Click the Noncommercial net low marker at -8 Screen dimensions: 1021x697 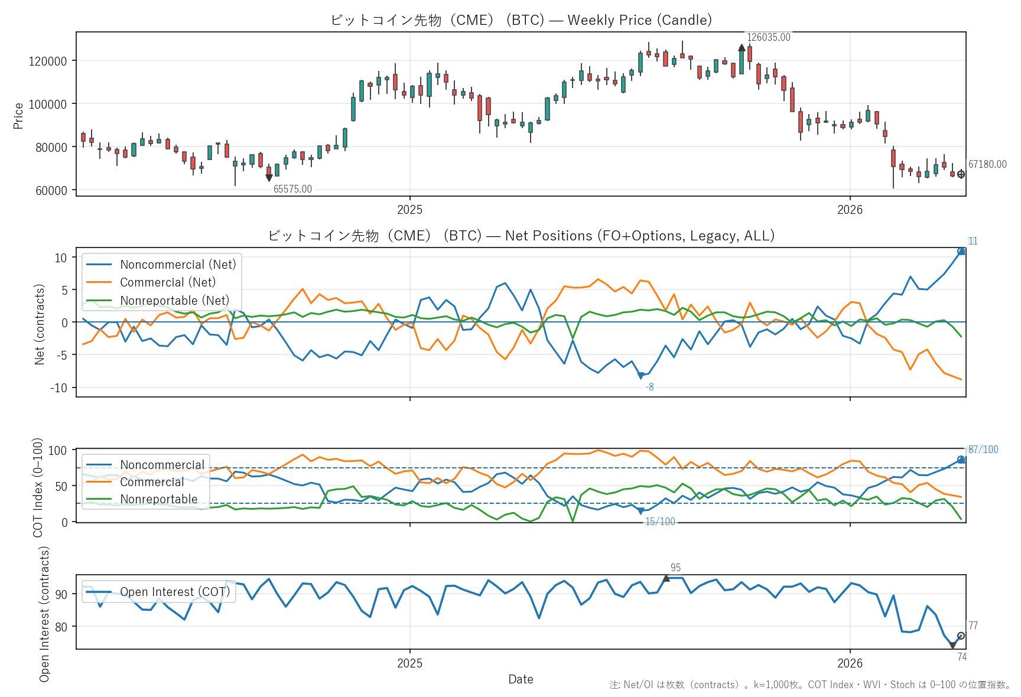(x=640, y=376)
